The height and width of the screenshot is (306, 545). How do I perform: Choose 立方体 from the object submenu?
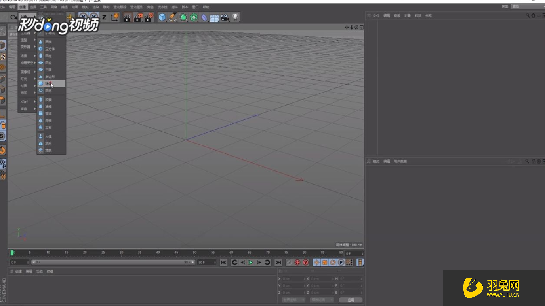pyautogui.click(x=50, y=49)
